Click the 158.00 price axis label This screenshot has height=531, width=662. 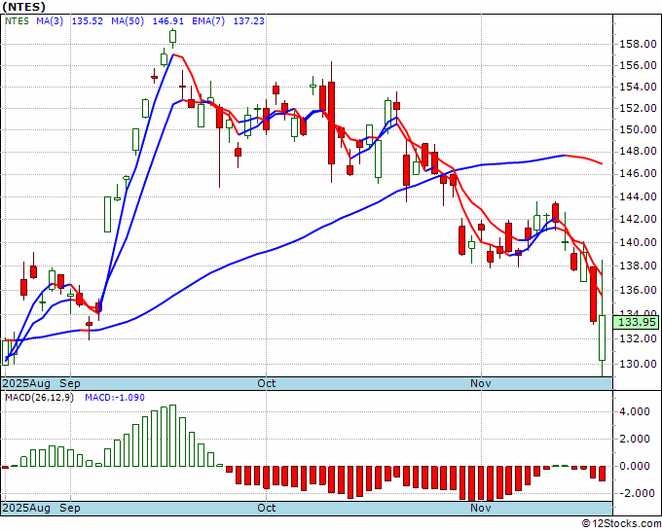point(638,45)
